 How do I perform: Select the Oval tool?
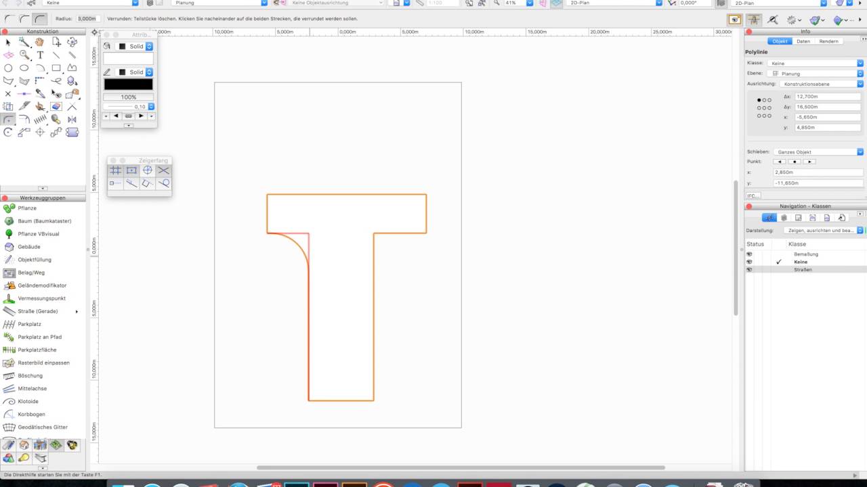pos(24,68)
